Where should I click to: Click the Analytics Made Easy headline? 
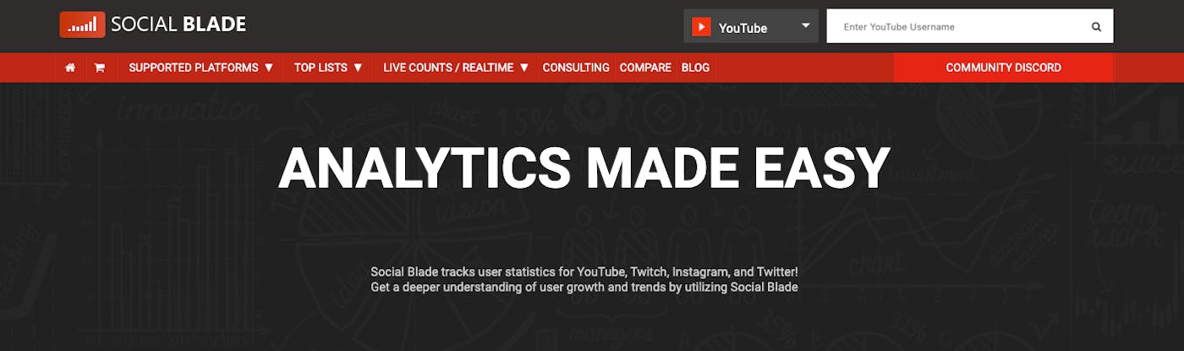click(584, 167)
